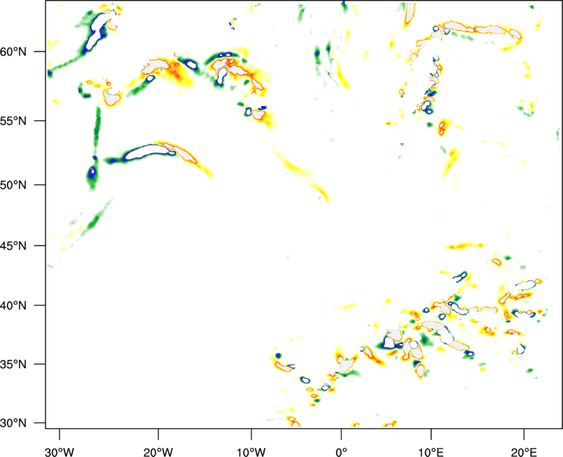This screenshot has width=563, height=457.
Task: Click the 10°E longitude label
Action: [x=431, y=452]
